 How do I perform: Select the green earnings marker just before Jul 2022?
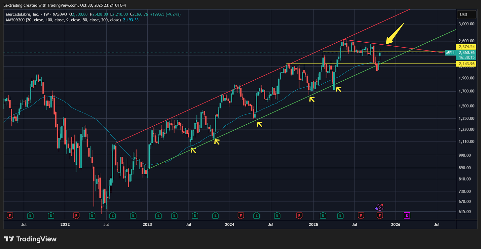pos(92,216)
